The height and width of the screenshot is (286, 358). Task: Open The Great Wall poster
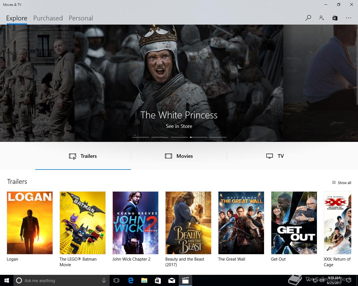pyautogui.click(x=241, y=223)
